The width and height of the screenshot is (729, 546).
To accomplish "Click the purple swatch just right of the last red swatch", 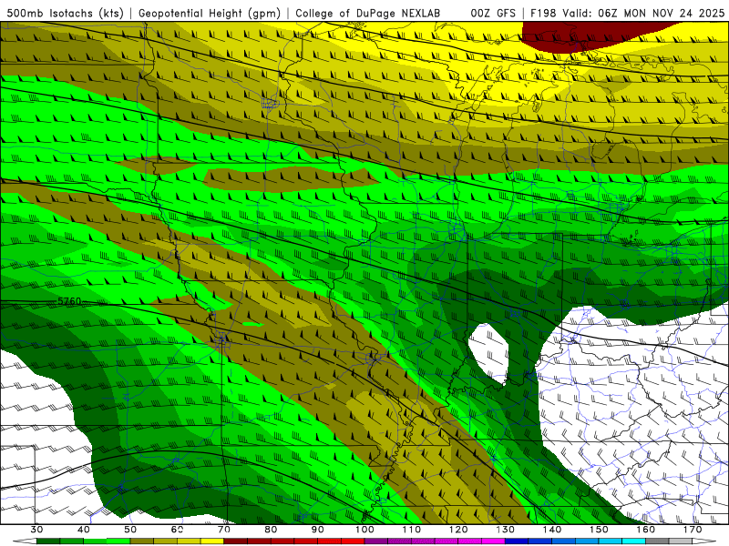I will [x=376, y=541].
